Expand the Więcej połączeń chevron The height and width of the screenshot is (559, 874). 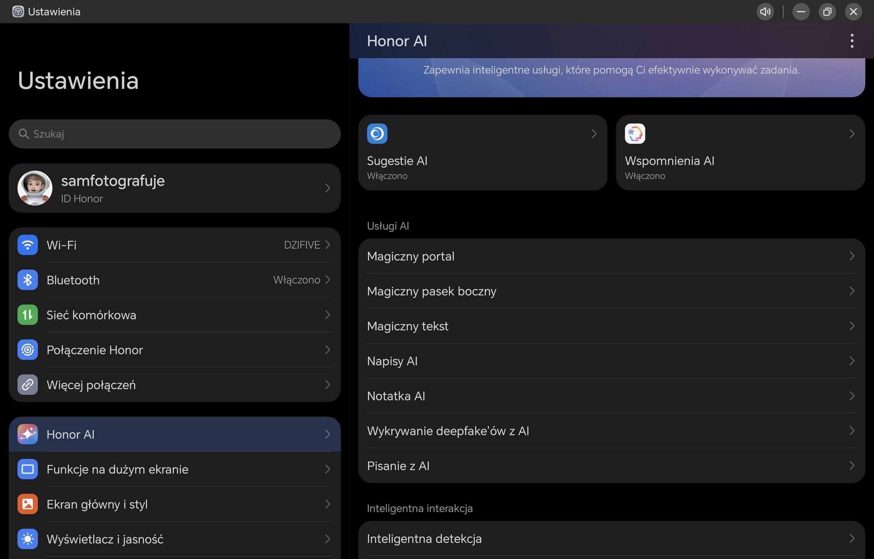327,385
